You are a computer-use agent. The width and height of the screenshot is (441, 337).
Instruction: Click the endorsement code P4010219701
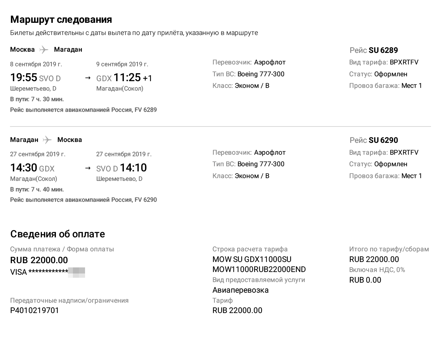(x=35, y=310)
